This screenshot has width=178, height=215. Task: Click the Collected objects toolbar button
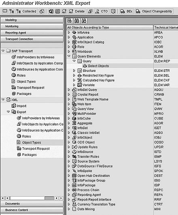[x=26, y=11]
